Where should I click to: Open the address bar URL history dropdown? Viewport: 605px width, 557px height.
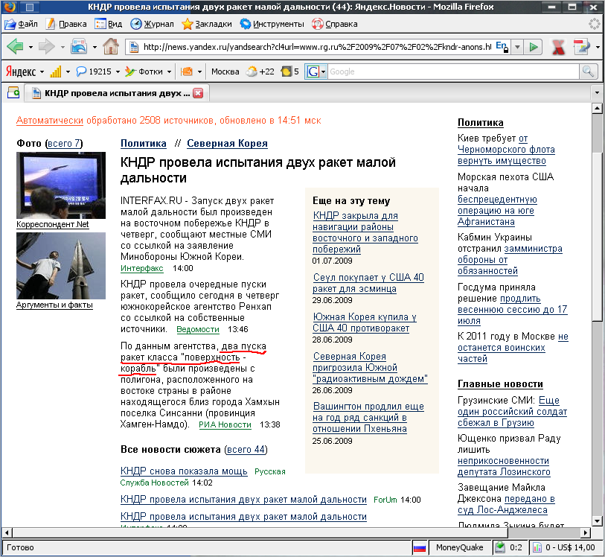click(x=517, y=47)
